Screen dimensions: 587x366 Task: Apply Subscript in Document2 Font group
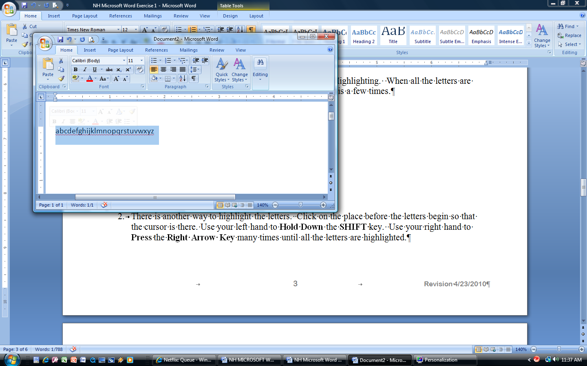(119, 70)
